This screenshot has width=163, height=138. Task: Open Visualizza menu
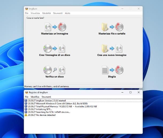click(x=35, y=13)
